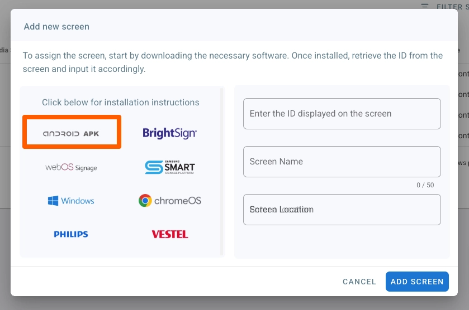This screenshot has width=469, height=310.
Task: Choose Samsung Smart Signage Platform logo
Action: coord(169,167)
